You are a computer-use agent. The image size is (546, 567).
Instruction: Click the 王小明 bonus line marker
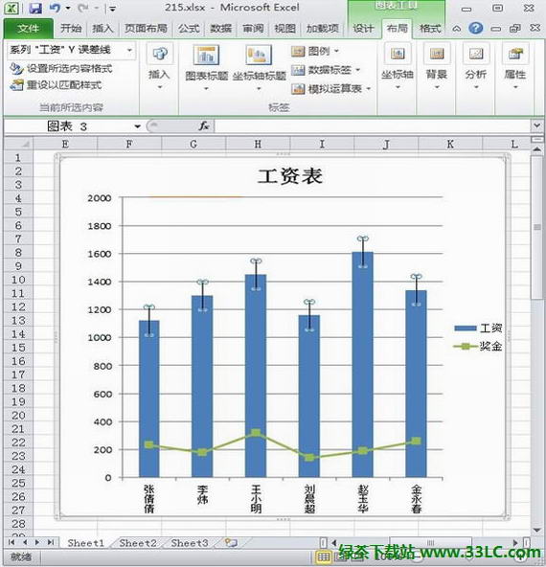(256, 433)
